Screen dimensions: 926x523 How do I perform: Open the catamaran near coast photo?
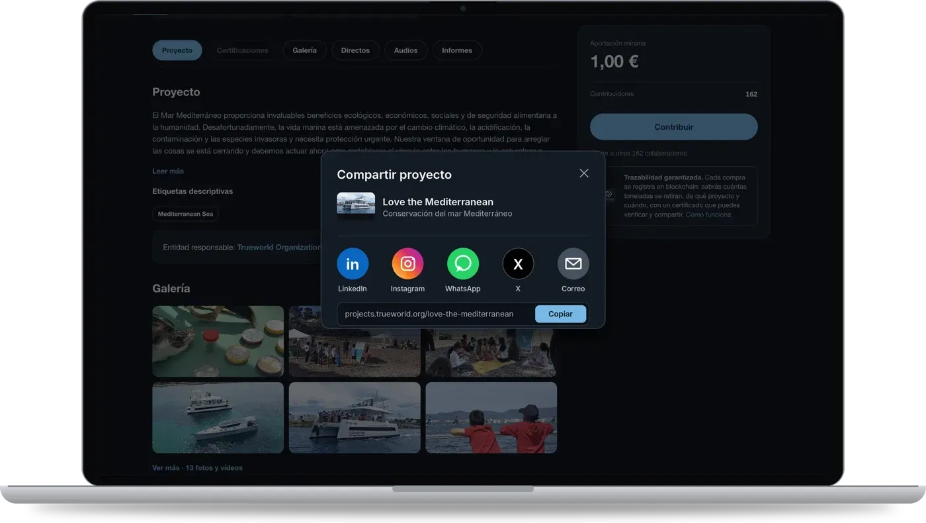(355, 417)
